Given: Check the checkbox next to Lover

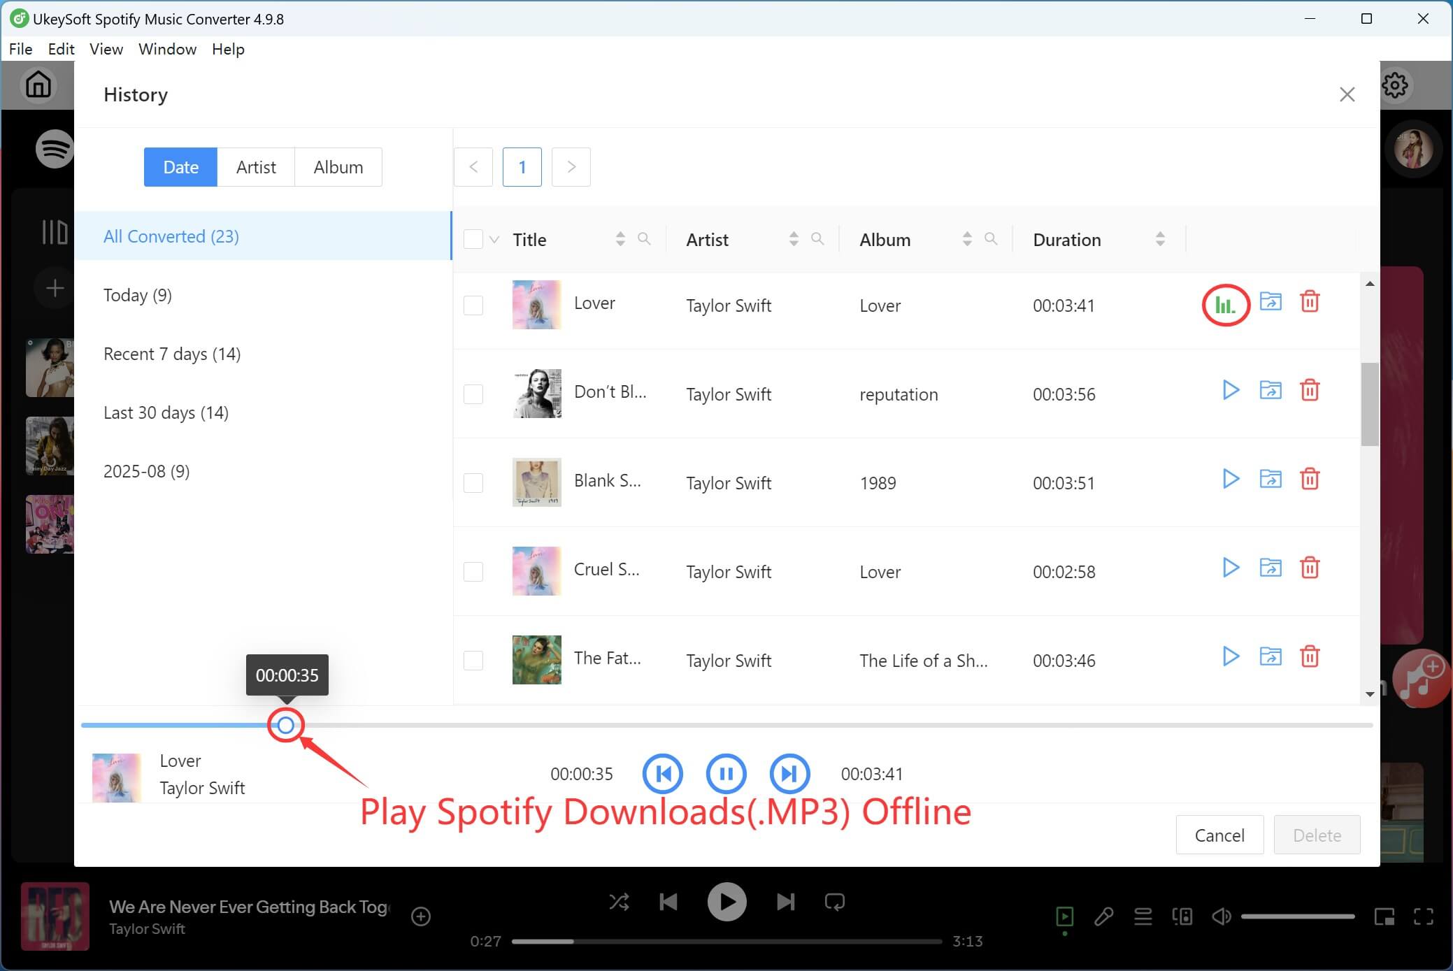Looking at the screenshot, I should click(x=473, y=305).
